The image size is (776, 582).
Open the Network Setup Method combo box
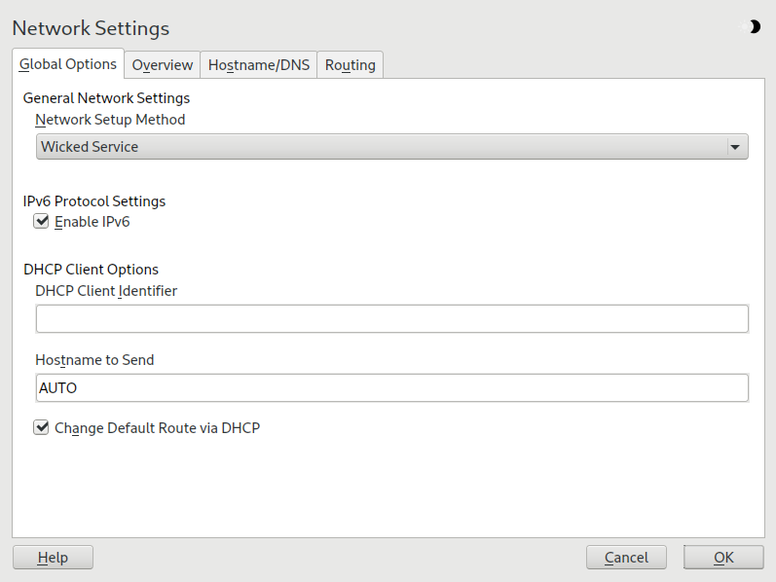(391, 147)
